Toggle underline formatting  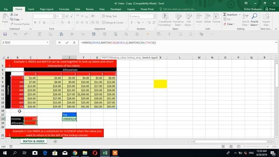pos(44,23)
